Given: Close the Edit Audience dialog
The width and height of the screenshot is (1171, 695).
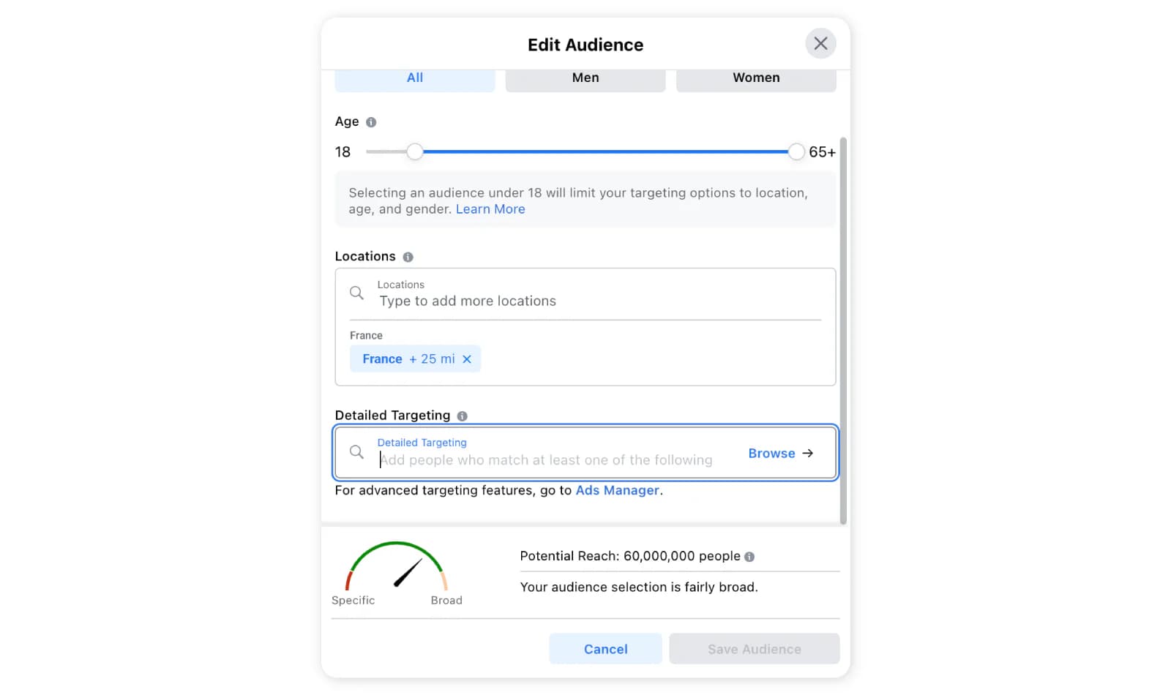Looking at the screenshot, I should pyautogui.click(x=820, y=44).
